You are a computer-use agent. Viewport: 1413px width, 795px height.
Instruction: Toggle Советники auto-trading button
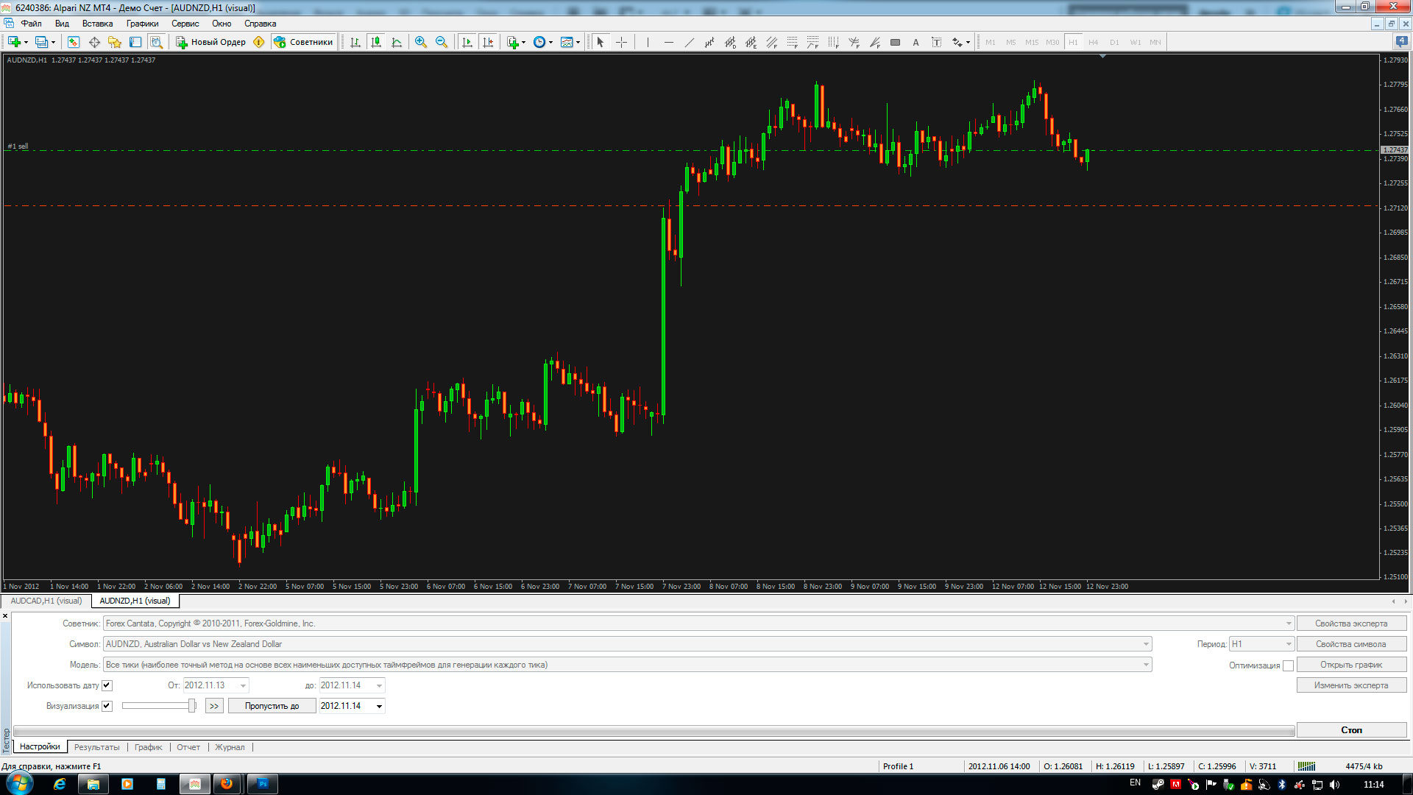click(x=304, y=42)
